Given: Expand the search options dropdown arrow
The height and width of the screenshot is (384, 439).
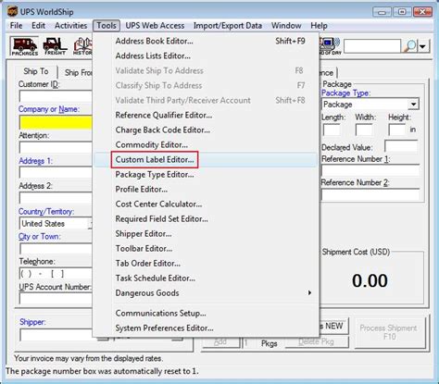Looking at the screenshot, I should tap(423, 46).
